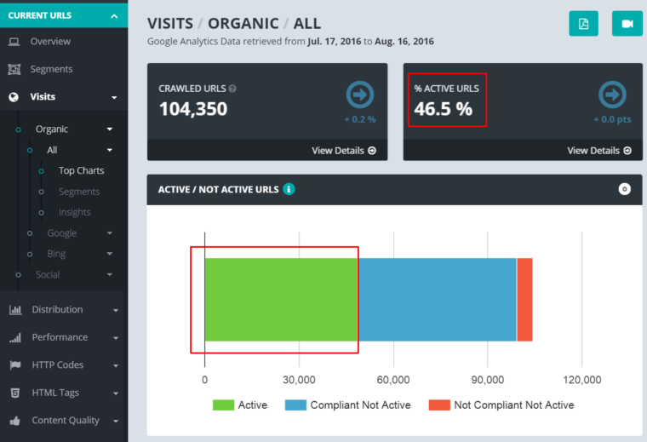Click the 104,350 crawled URLs value
This screenshot has height=442, width=647.
tap(193, 109)
